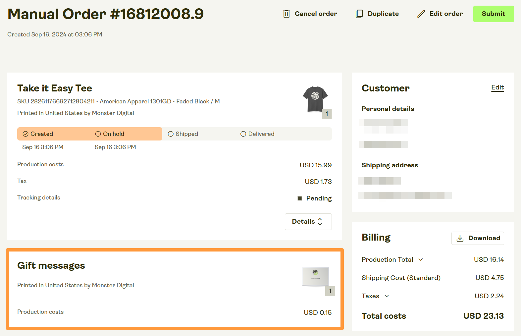Click the pencil icon for Edit order

pos(421,14)
